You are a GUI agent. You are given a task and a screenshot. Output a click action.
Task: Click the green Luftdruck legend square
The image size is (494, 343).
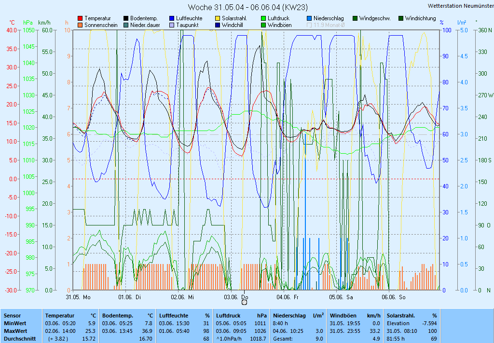pyautogui.click(x=263, y=18)
